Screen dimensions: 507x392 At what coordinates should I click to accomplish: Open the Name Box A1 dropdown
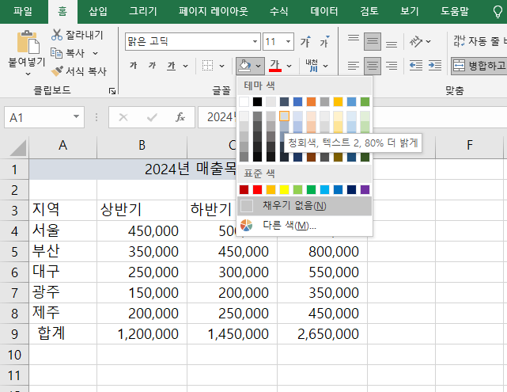[76, 116]
